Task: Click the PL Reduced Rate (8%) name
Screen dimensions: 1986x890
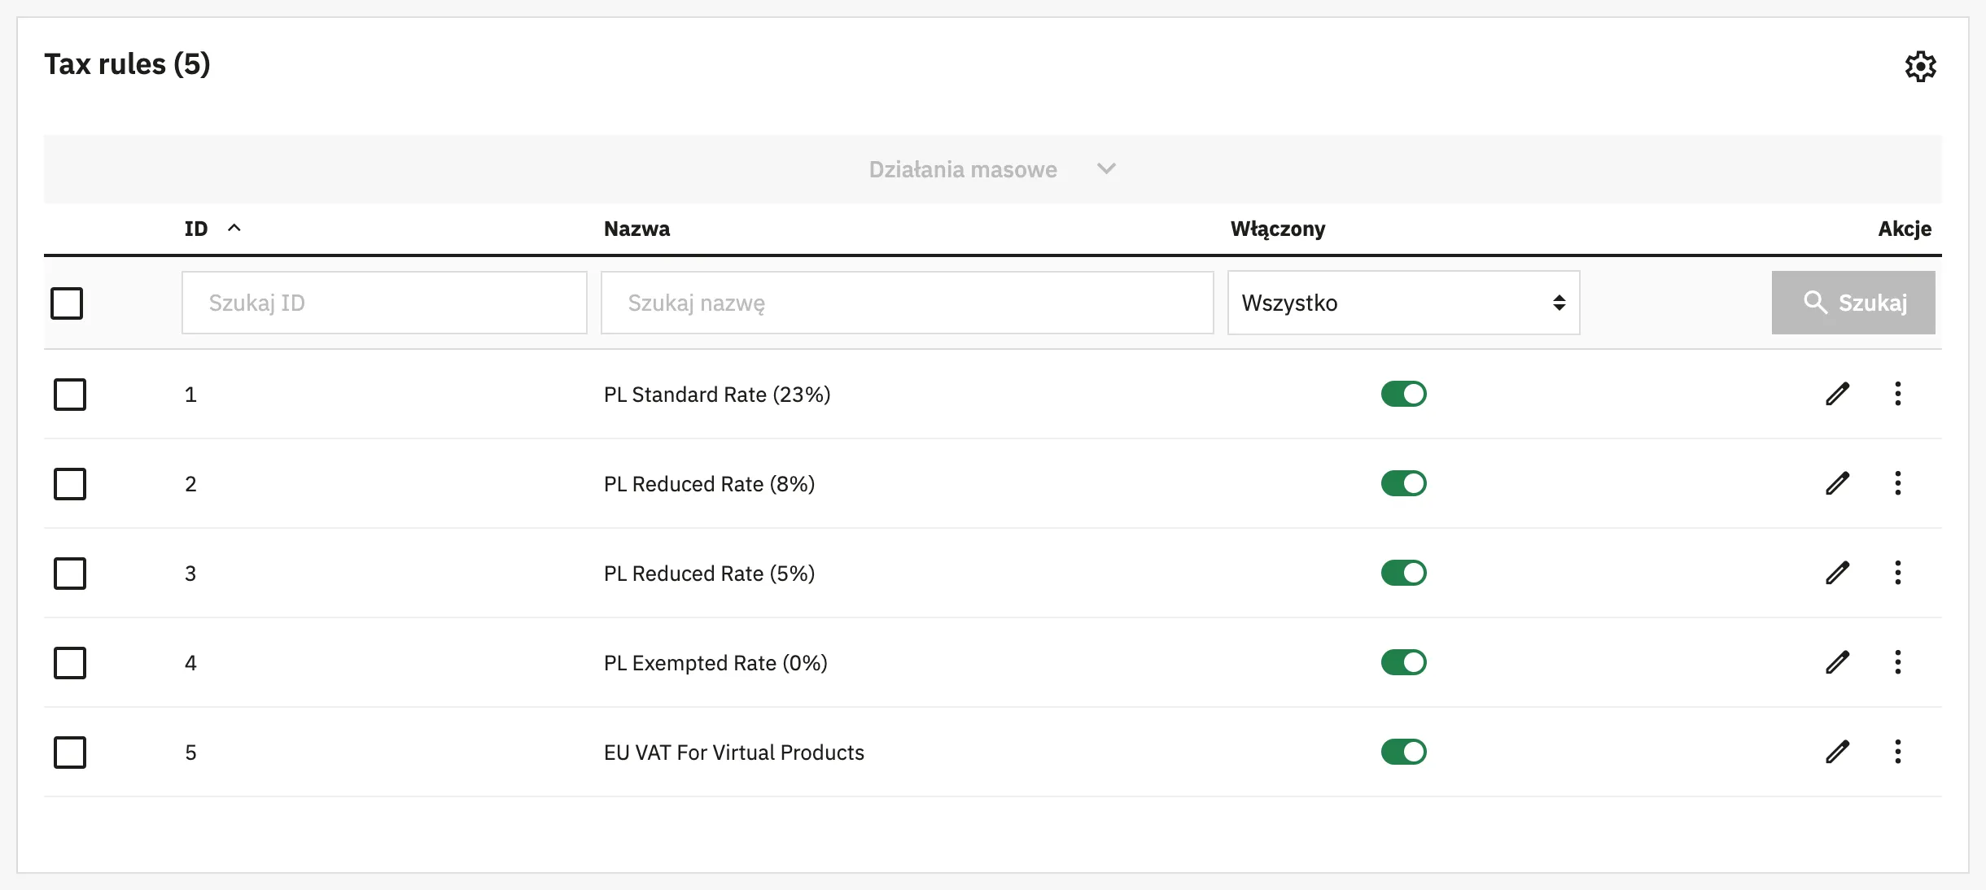Action: click(x=709, y=484)
